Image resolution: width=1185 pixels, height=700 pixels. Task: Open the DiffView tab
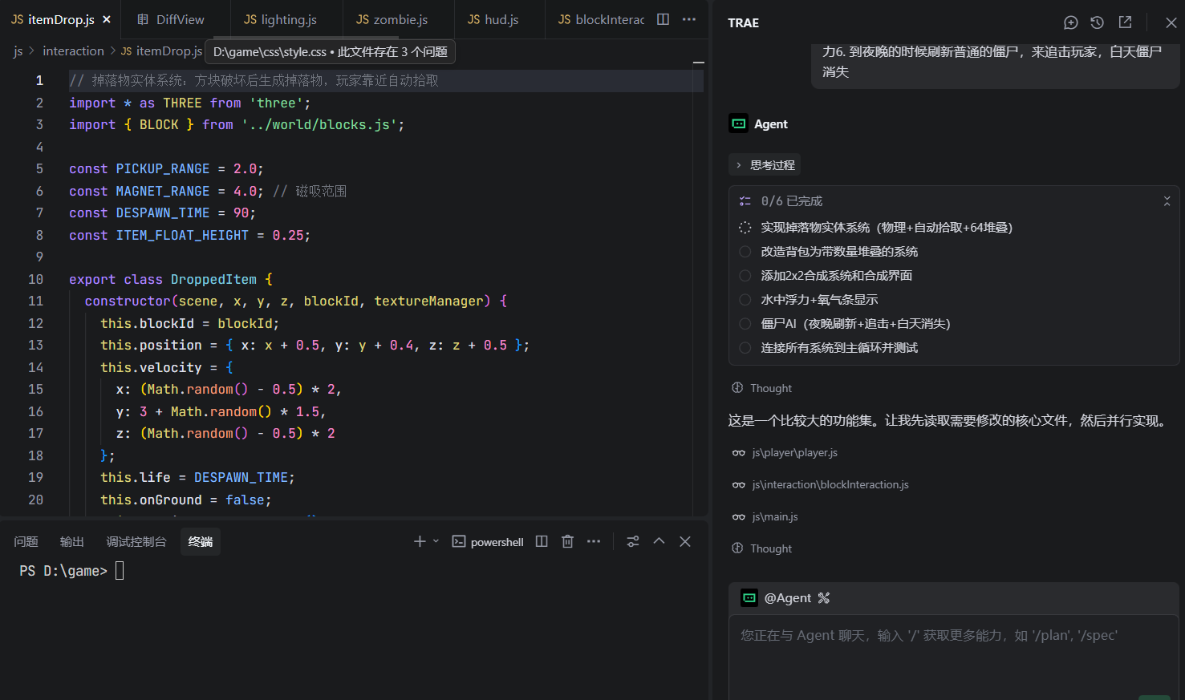tap(171, 19)
